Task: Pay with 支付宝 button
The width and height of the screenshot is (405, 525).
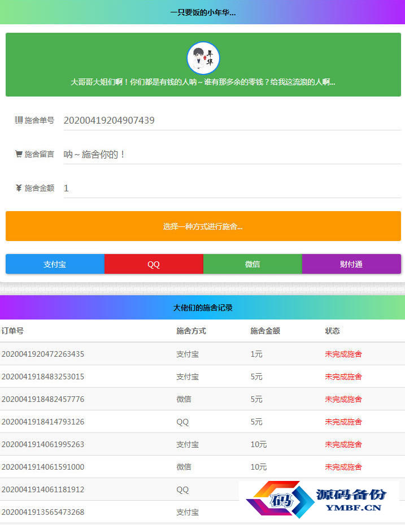Action: coord(55,264)
